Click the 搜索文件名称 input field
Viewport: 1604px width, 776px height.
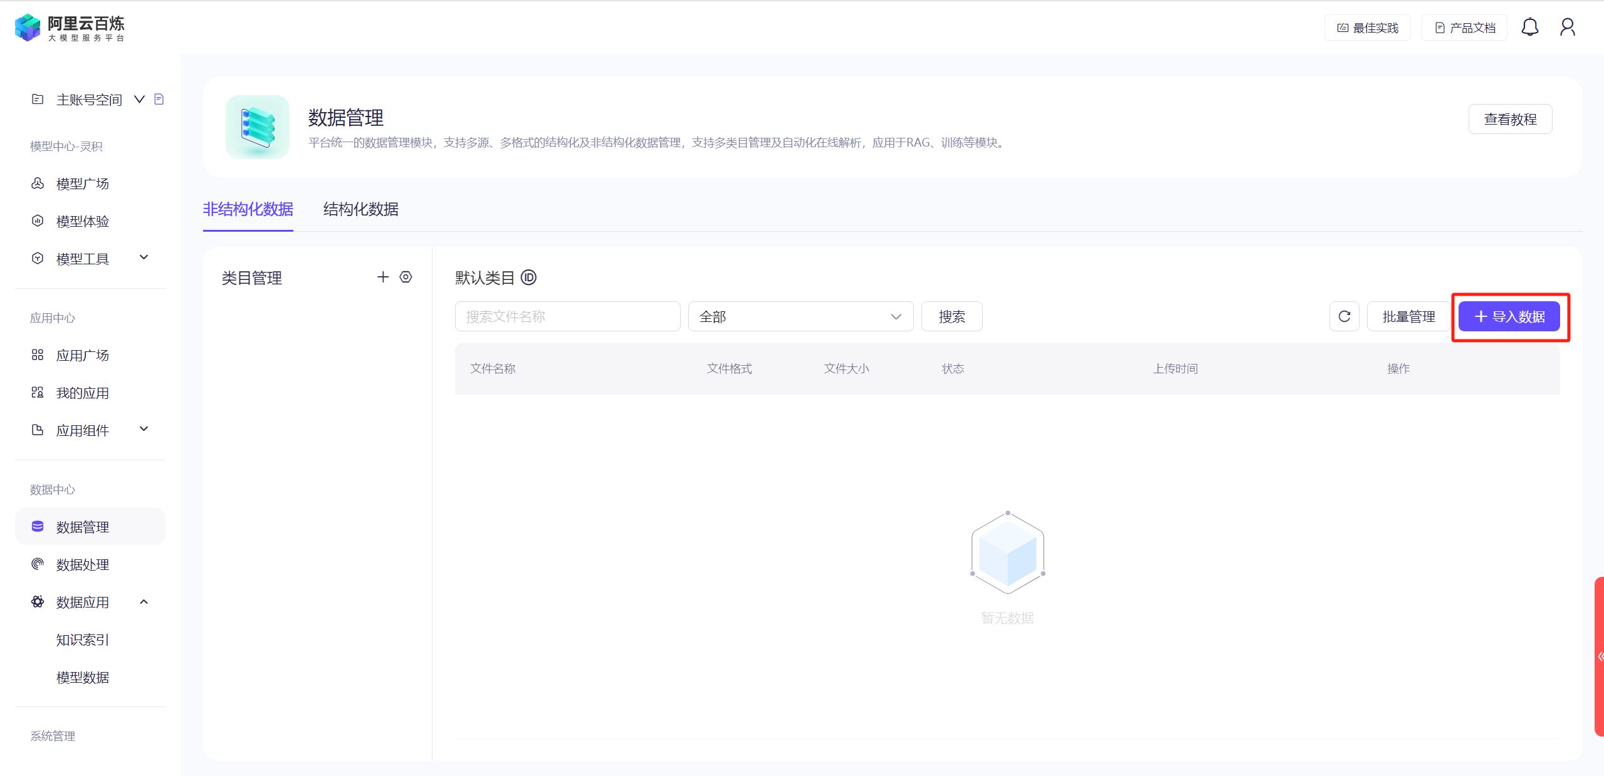(x=567, y=316)
